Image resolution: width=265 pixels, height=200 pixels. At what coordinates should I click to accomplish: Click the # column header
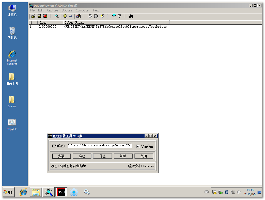[33, 22]
